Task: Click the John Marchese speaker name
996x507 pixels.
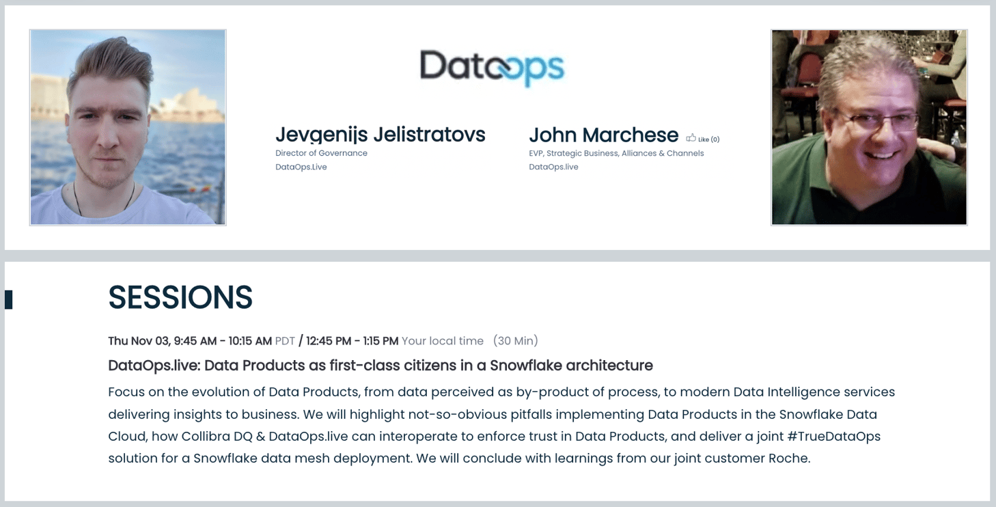Action: (x=603, y=135)
